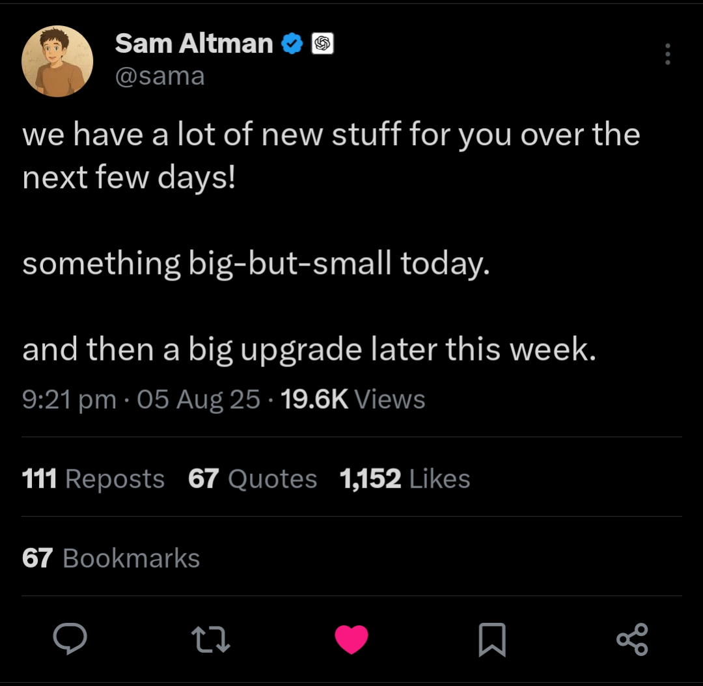
Task: Open the share icon options
Action: [x=632, y=638]
